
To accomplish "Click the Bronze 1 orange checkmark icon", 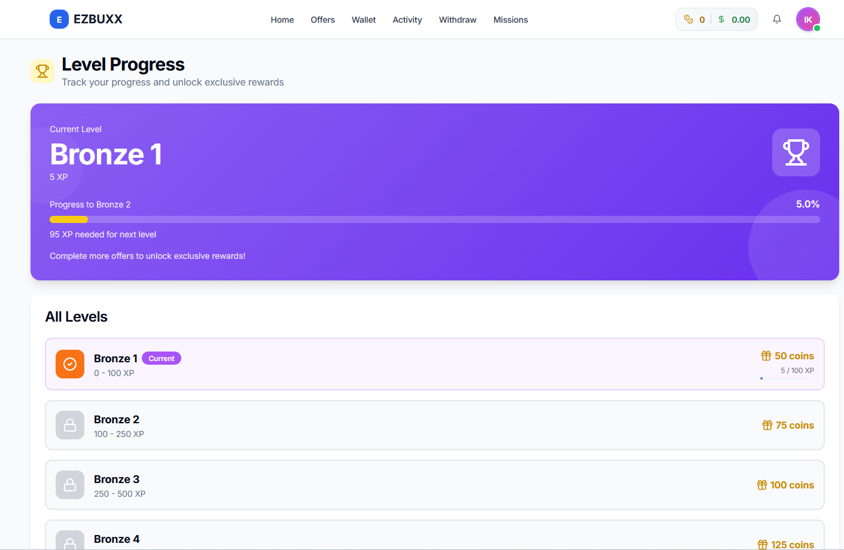I will (70, 364).
